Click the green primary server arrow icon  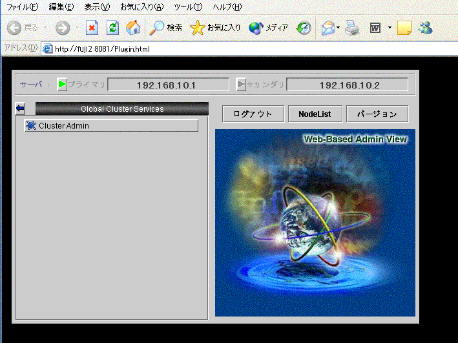click(62, 85)
